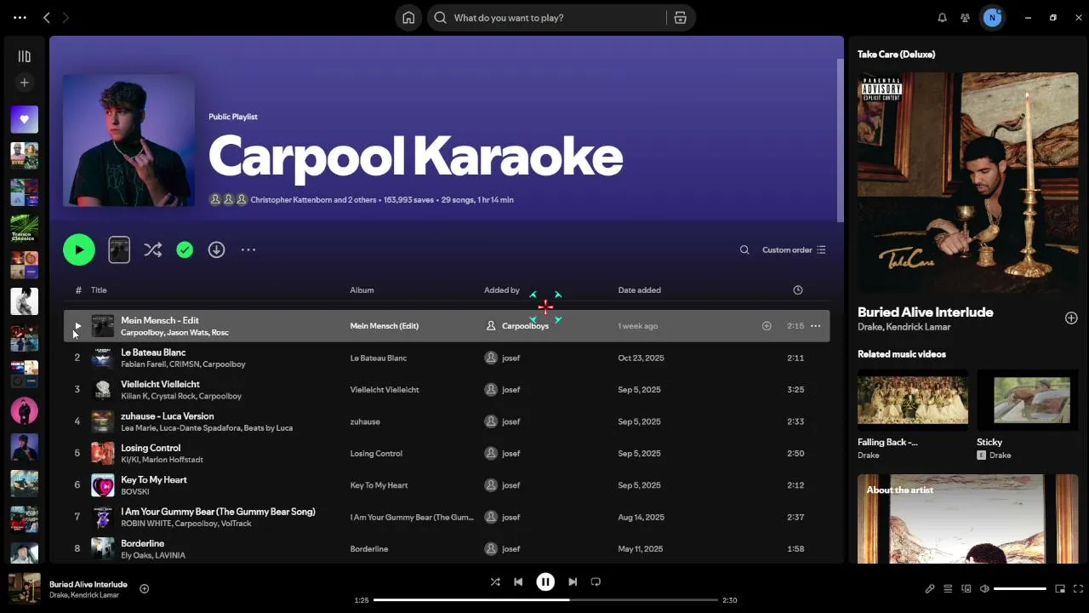Go back with the left arrow
This screenshot has height=613, width=1089.
(x=47, y=17)
